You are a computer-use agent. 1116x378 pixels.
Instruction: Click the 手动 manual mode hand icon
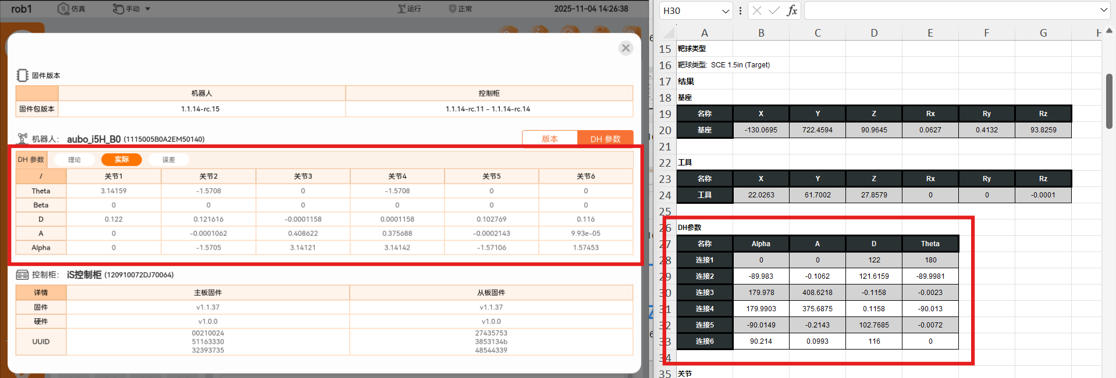coord(118,9)
